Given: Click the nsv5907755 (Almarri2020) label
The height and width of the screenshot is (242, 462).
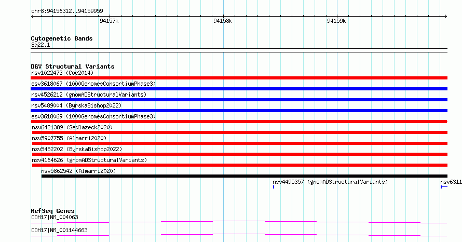Looking at the screenshot, I should coord(69,138).
